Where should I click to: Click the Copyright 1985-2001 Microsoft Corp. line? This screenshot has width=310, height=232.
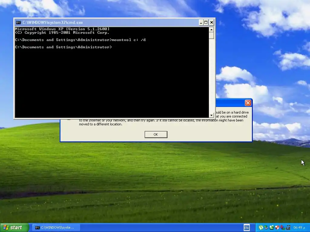click(x=62, y=33)
